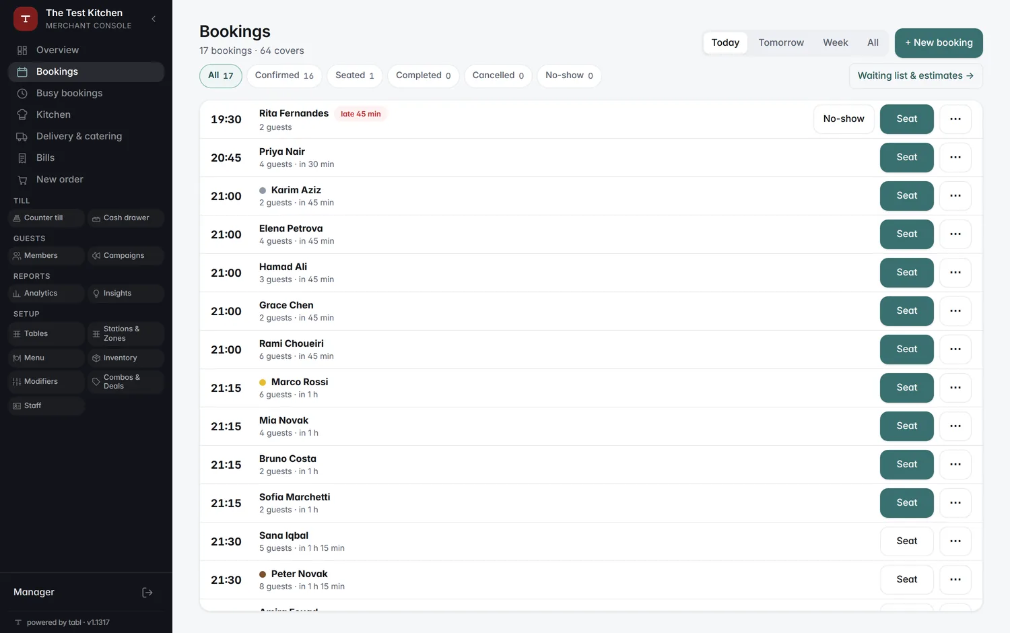Open the Counter till
This screenshot has width=1010, height=633.
tap(46, 218)
